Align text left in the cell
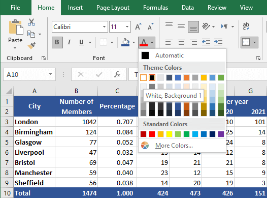 [x=169, y=42]
